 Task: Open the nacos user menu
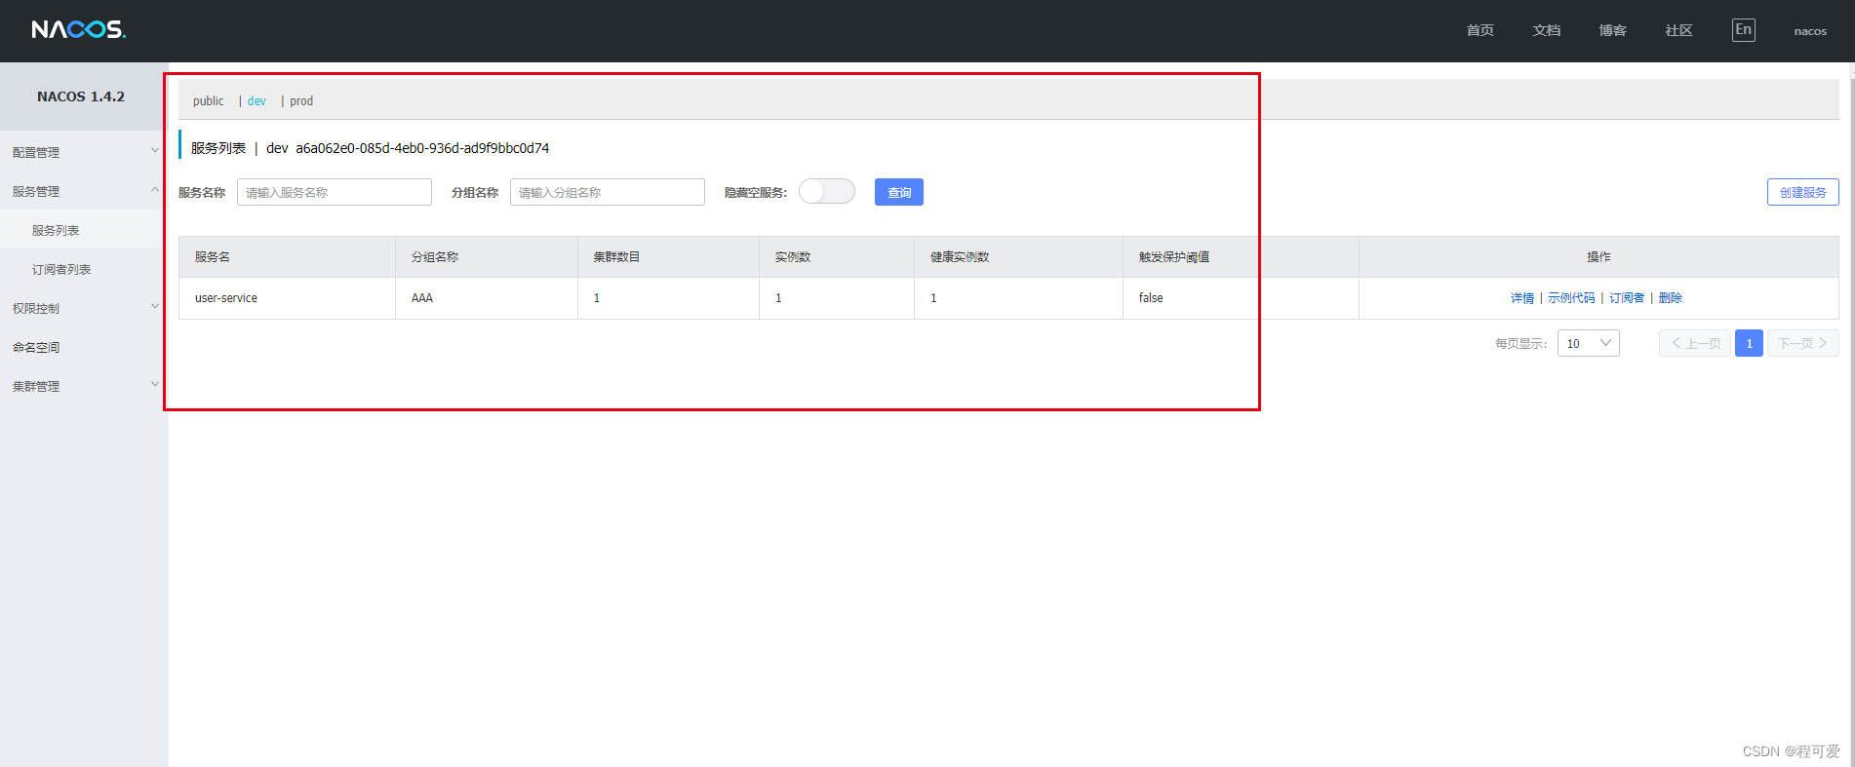[x=1810, y=31]
